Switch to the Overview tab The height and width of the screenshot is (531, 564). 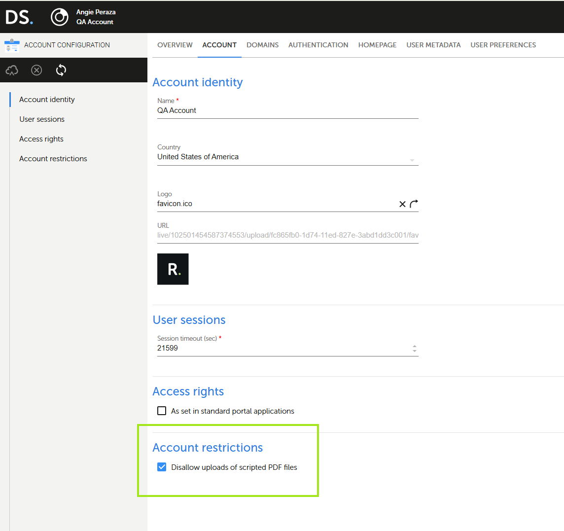pos(175,45)
